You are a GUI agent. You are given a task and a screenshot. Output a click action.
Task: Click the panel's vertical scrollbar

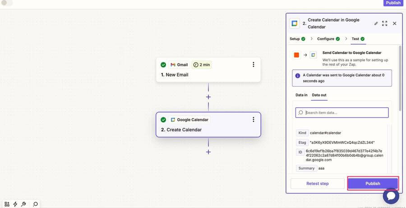coord(400,78)
